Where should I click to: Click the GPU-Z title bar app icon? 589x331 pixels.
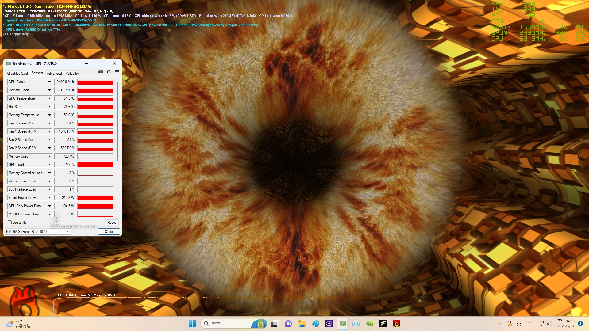tap(8, 64)
